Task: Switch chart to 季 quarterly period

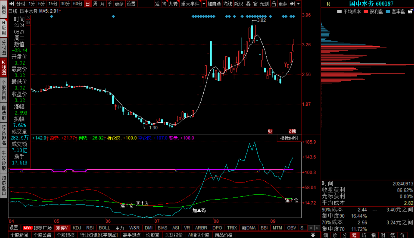Action: tap(109, 4)
